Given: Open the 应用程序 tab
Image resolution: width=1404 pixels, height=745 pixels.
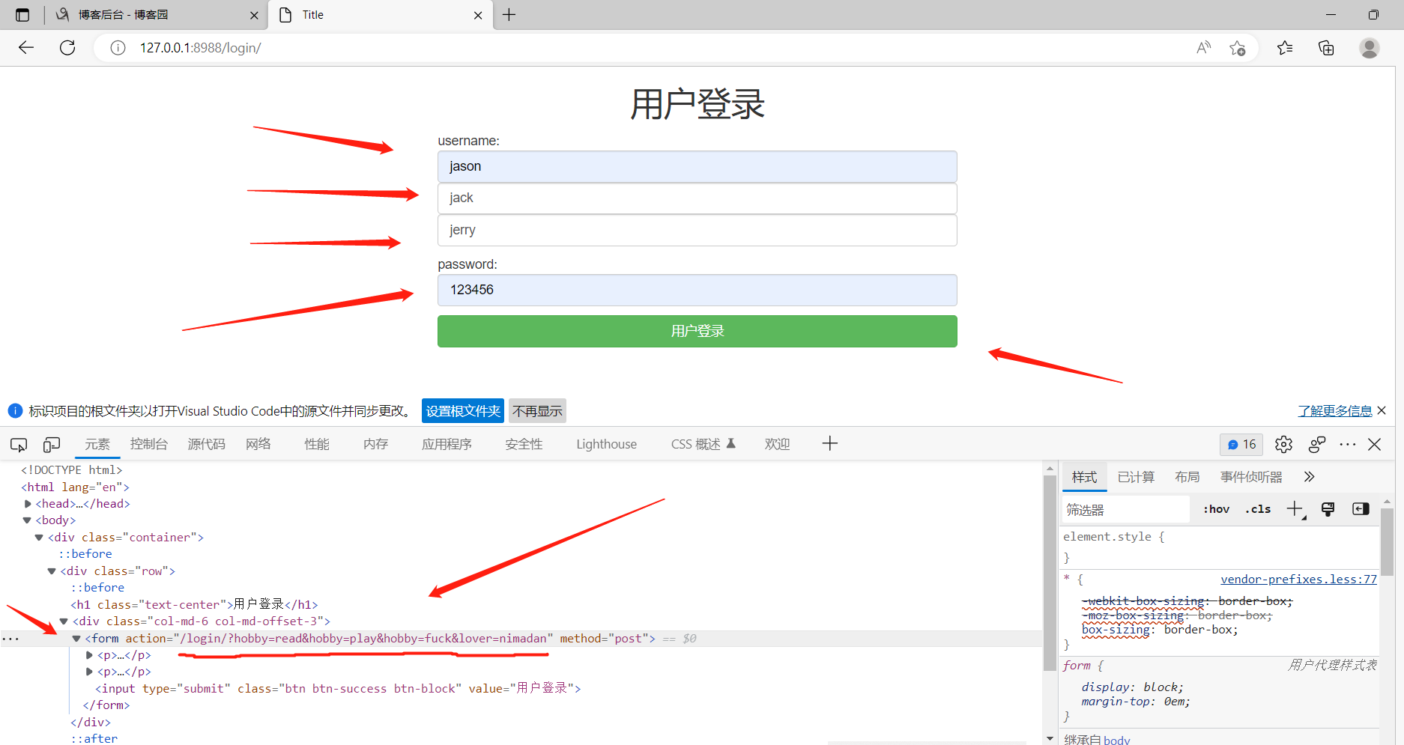Looking at the screenshot, I should point(447,444).
